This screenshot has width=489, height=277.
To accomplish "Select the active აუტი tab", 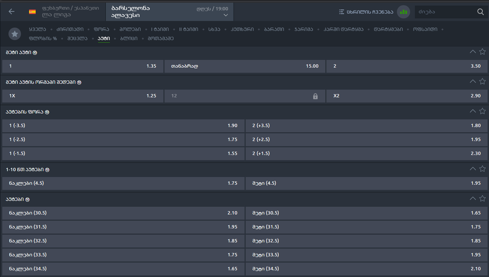I will (x=104, y=38).
